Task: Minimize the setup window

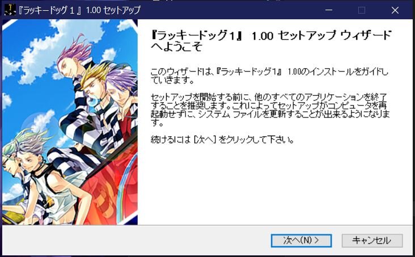Action: (x=329, y=10)
